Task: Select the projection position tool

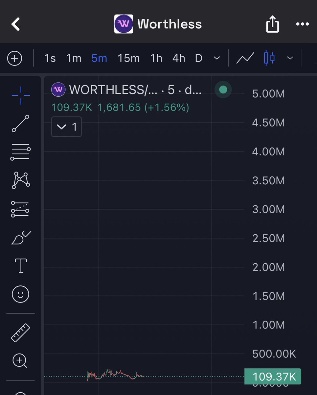Action: (20, 209)
